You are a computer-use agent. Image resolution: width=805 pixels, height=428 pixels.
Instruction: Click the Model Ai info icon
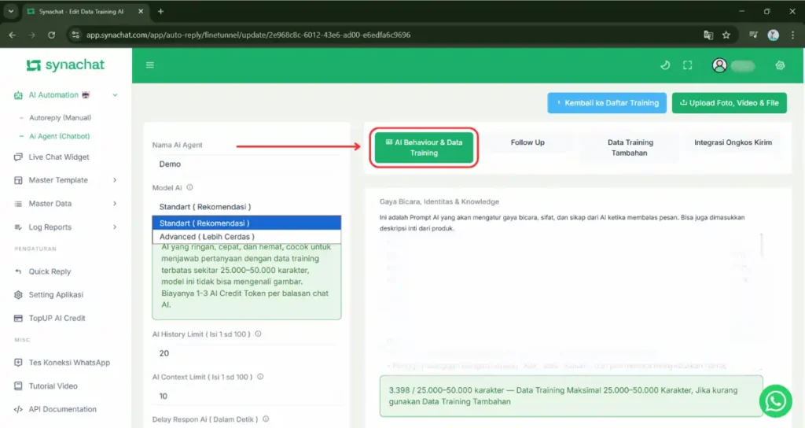(x=190, y=187)
